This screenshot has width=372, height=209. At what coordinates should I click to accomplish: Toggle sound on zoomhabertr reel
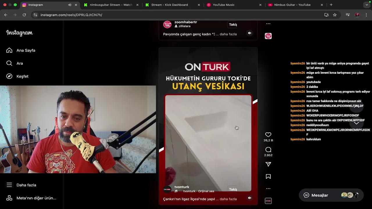(249, 33)
